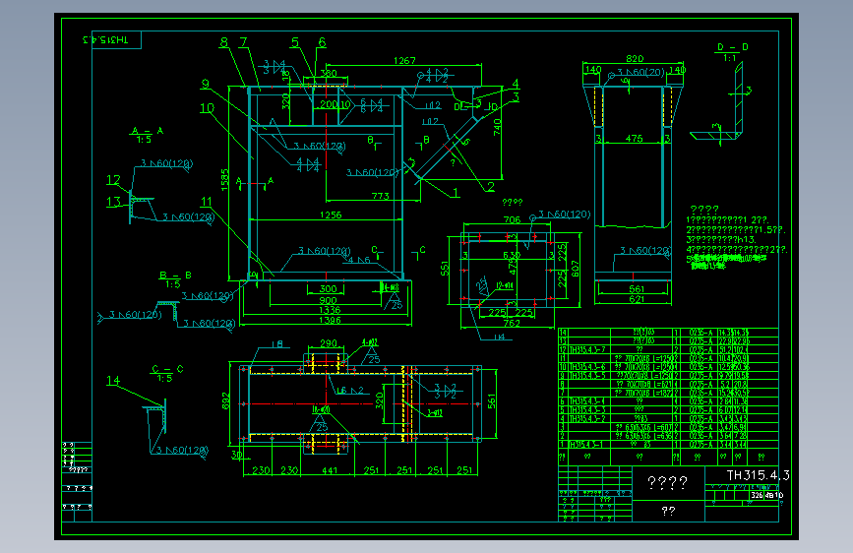Pick the 300 dimension text
This screenshot has height=553, width=853.
328,289
